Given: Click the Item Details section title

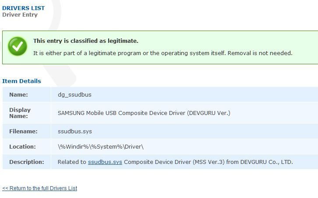Looking at the screenshot, I should 21,81.
